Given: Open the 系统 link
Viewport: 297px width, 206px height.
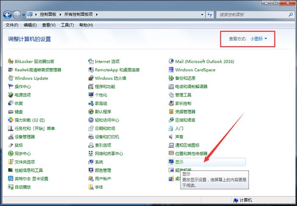Looking at the screenshot, I should pyautogui.click(x=99, y=162).
